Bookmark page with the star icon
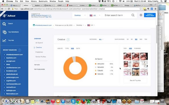The width and height of the screenshot is (169, 105). 140,9
